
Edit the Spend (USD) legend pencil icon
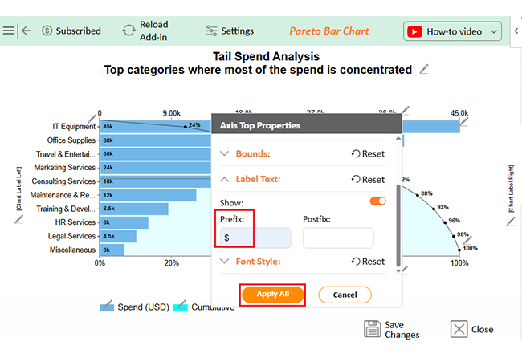(107, 304)
